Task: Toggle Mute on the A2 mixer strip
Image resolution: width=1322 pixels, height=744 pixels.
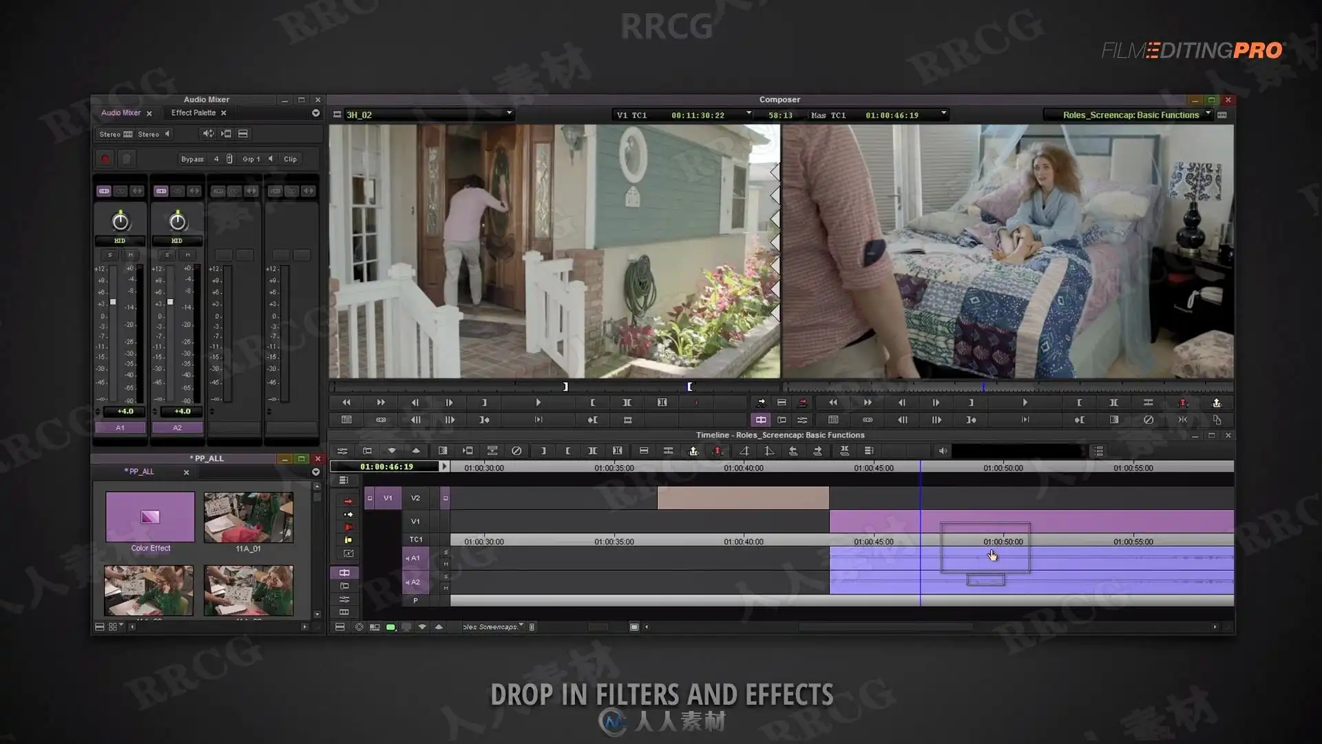Action: 187,255
